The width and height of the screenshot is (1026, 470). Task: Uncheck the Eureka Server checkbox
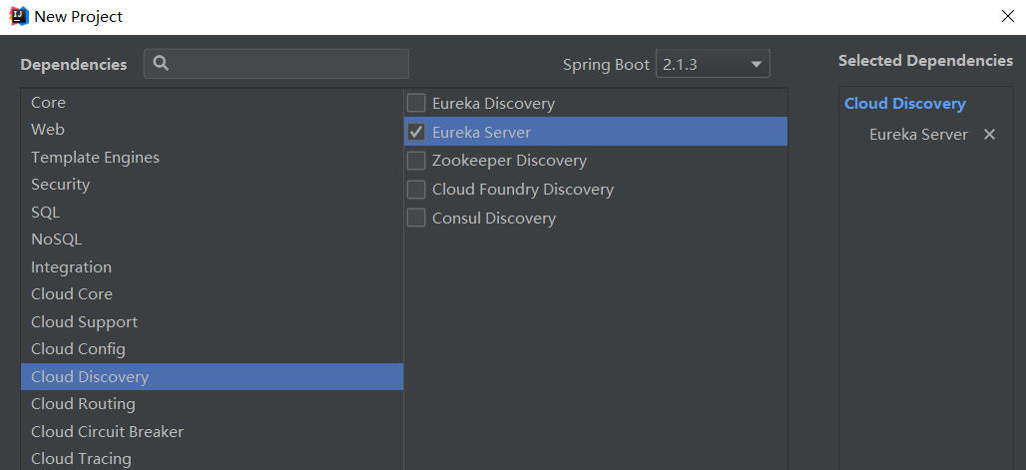(x=416, y=132)
